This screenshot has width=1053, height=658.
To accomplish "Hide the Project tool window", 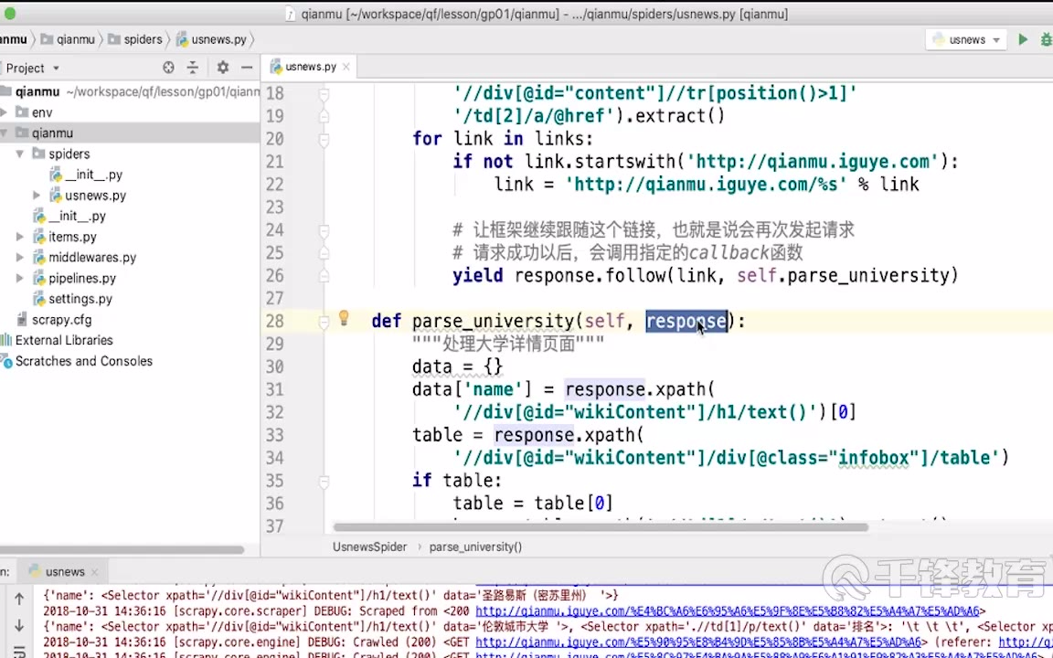I will click(247, 68).
